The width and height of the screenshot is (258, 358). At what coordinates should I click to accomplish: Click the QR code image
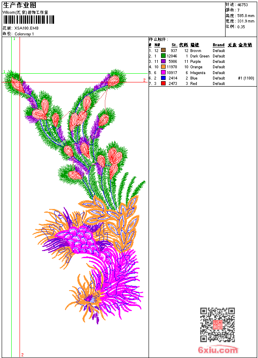217,325
